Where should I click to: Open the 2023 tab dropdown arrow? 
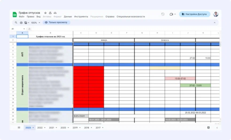33,128
